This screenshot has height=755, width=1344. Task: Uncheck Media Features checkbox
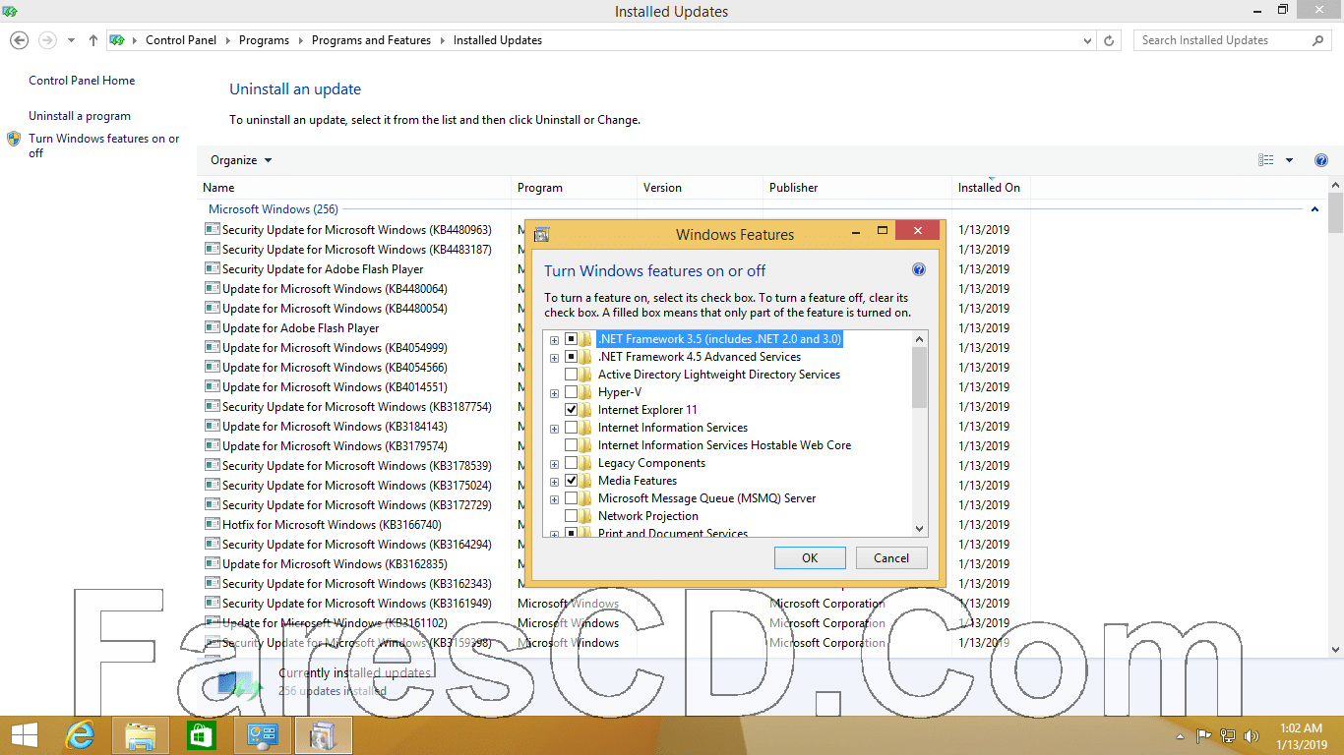[x=571, y=481]
